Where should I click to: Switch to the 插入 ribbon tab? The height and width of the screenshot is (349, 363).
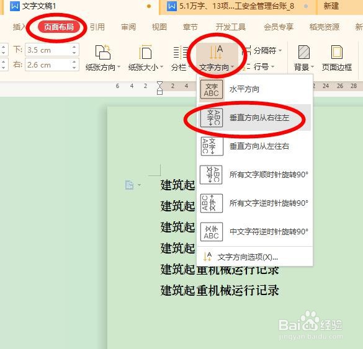point(20,27)
